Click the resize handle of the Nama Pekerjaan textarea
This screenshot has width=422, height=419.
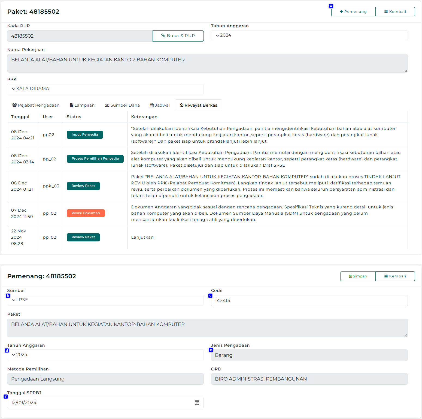click(406, 71)
